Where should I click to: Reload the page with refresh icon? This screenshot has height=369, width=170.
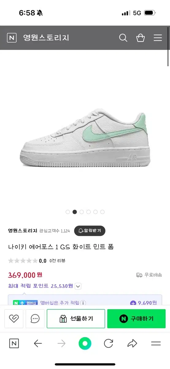108,343
